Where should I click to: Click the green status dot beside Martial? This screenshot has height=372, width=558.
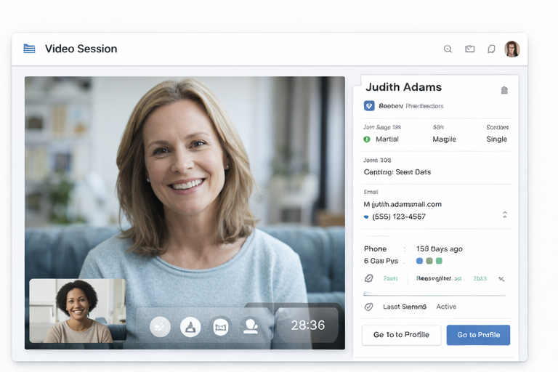[367, 139]
